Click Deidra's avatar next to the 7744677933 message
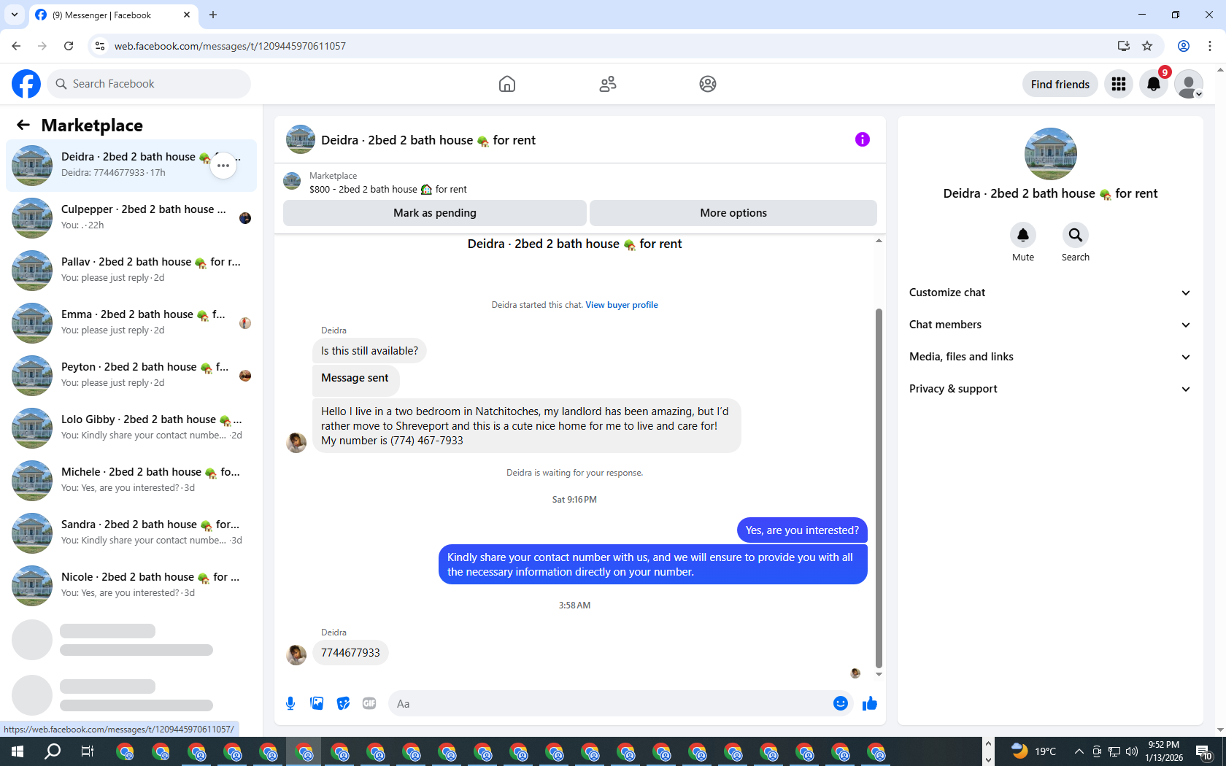 (x=296, y=654)
